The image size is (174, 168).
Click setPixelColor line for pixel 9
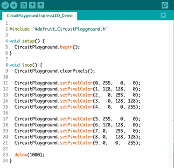[x=77, y=143]
